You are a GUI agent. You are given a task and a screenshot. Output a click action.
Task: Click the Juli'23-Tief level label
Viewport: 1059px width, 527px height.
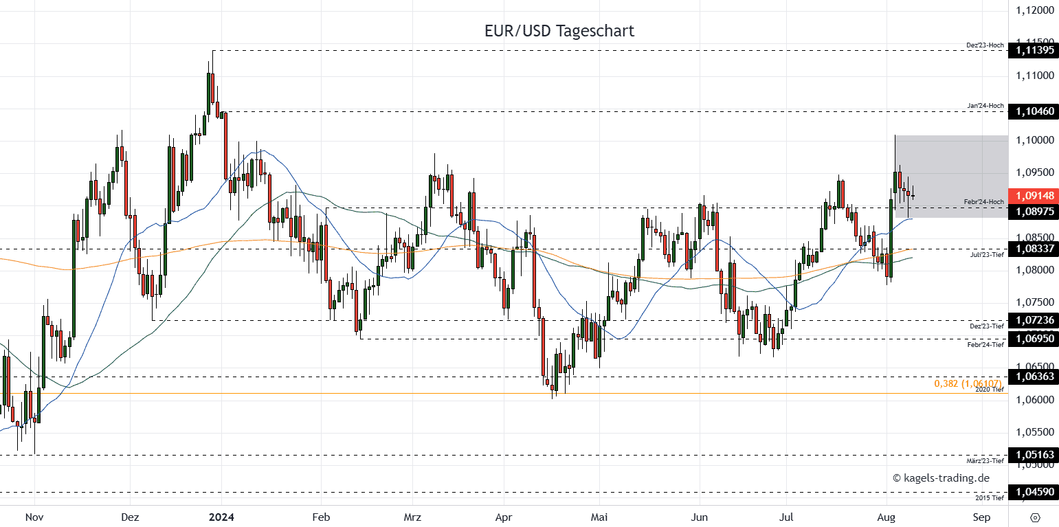click(988, 254)
